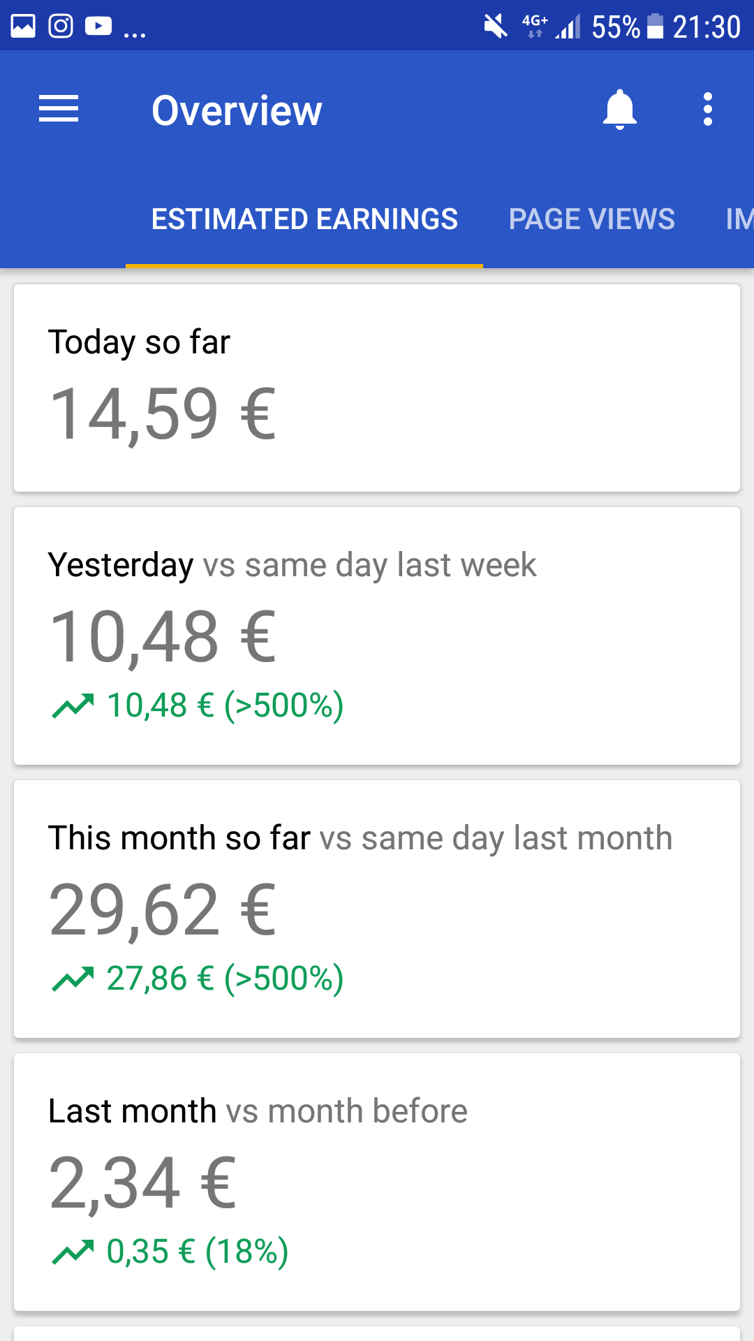This screenshot has height=1341, width=754.
Task: Open the Today so far earnings card
Action: [377, 388]
